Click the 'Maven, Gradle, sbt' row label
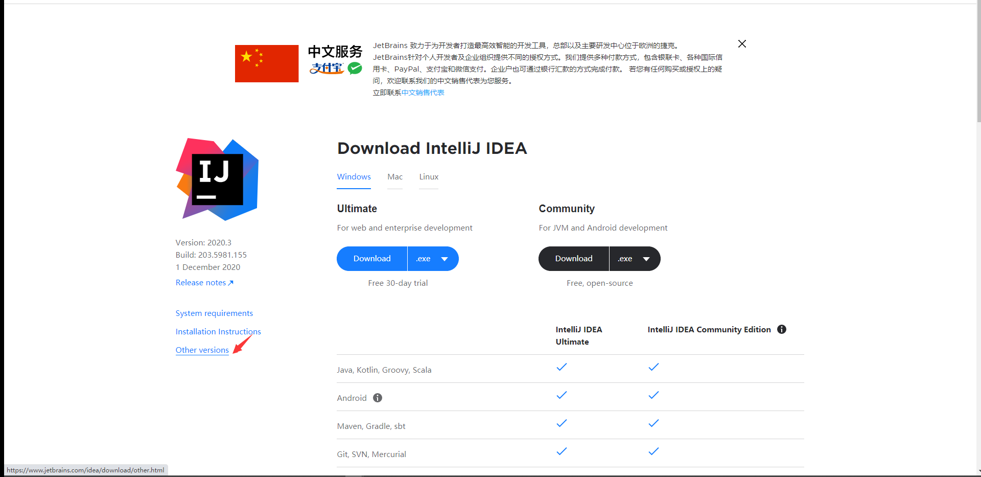Viewport: 981px width, 477px height. coord(371,426)
